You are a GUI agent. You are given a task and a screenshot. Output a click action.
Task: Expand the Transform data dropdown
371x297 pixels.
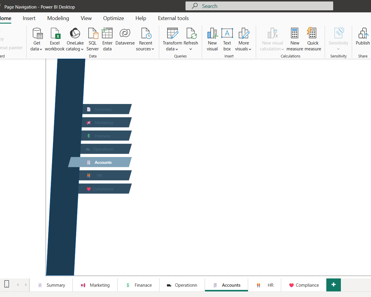click(172, 49)
